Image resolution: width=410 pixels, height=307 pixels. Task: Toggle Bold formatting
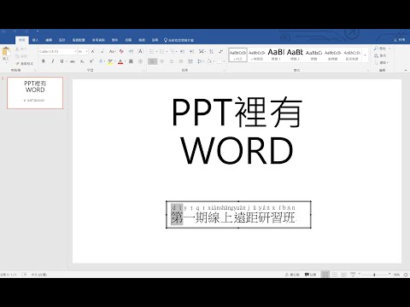pyautogui.click(x=44, y=61)
